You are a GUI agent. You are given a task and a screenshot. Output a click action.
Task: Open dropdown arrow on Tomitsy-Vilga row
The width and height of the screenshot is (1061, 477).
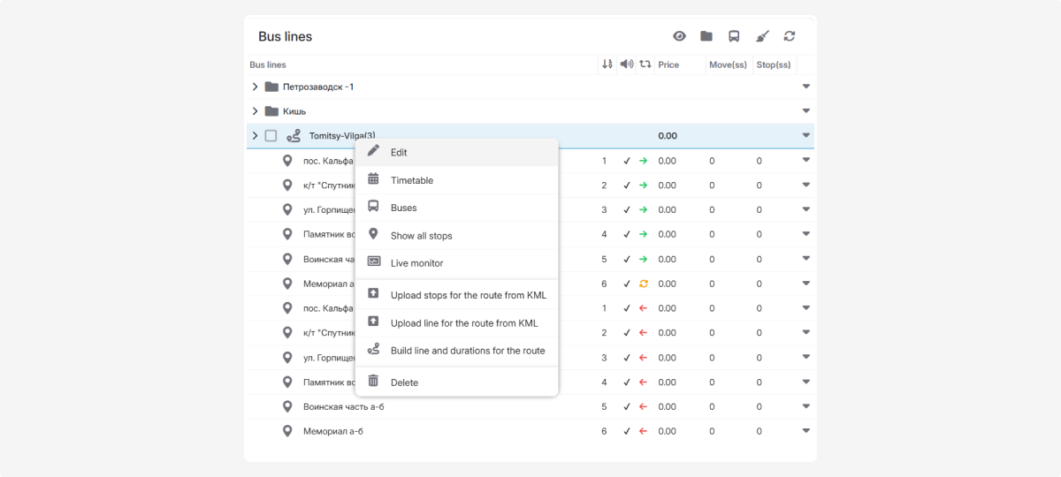click(805, 136)
